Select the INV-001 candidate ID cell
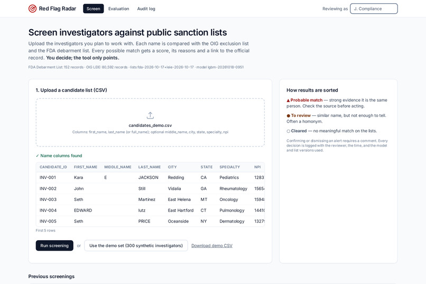This screenshot has height=284, width=426. click(48, 178)
